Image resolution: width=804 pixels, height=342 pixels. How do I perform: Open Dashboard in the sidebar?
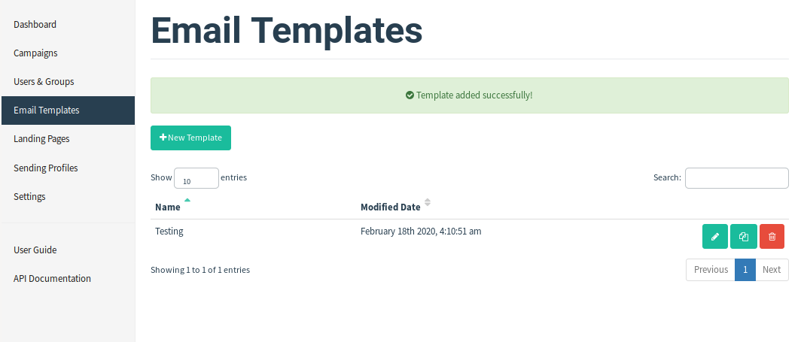35,24
